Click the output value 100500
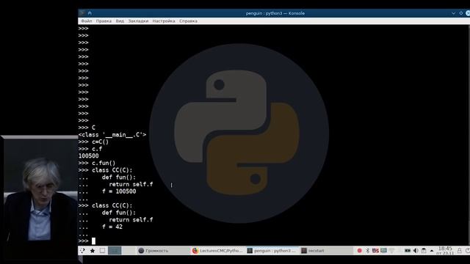This screenshot has width=470, height=264. tap(88, 156)
